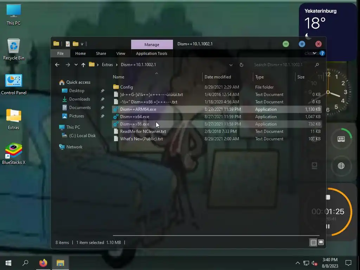
Task: Go up one folder level
Action: pyautogui.click(x=83, y=65)
